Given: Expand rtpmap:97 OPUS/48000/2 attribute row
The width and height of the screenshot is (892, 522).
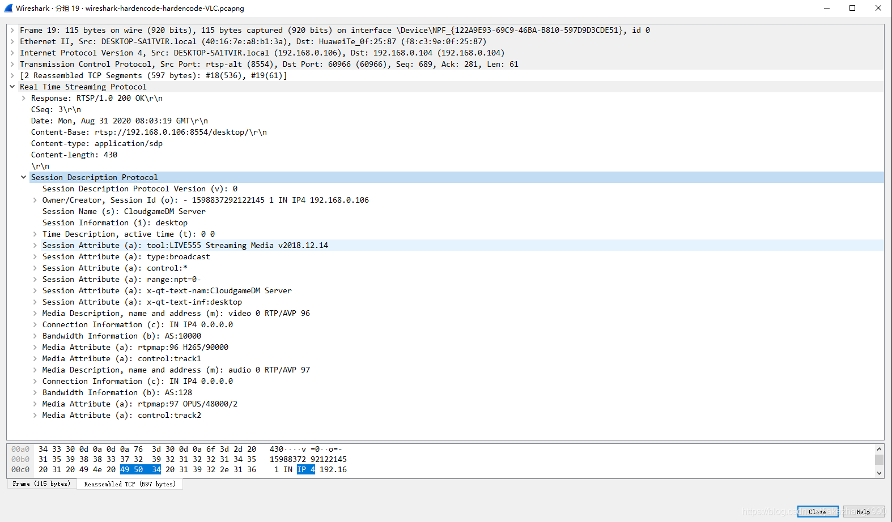Looking at the screenshot, I should coord(35,404).
